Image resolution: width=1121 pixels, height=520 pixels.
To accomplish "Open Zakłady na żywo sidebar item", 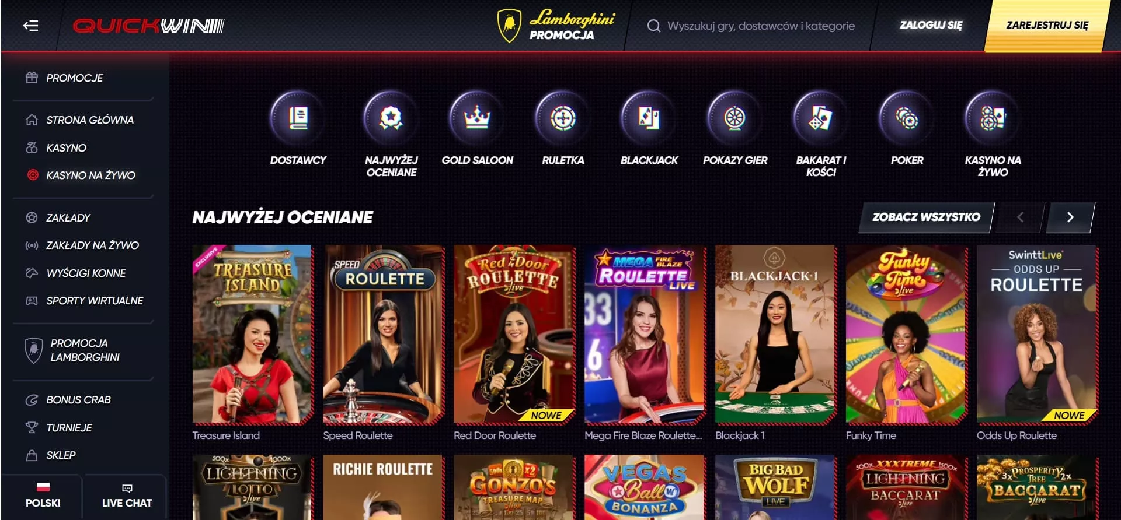I will [92, 245].
